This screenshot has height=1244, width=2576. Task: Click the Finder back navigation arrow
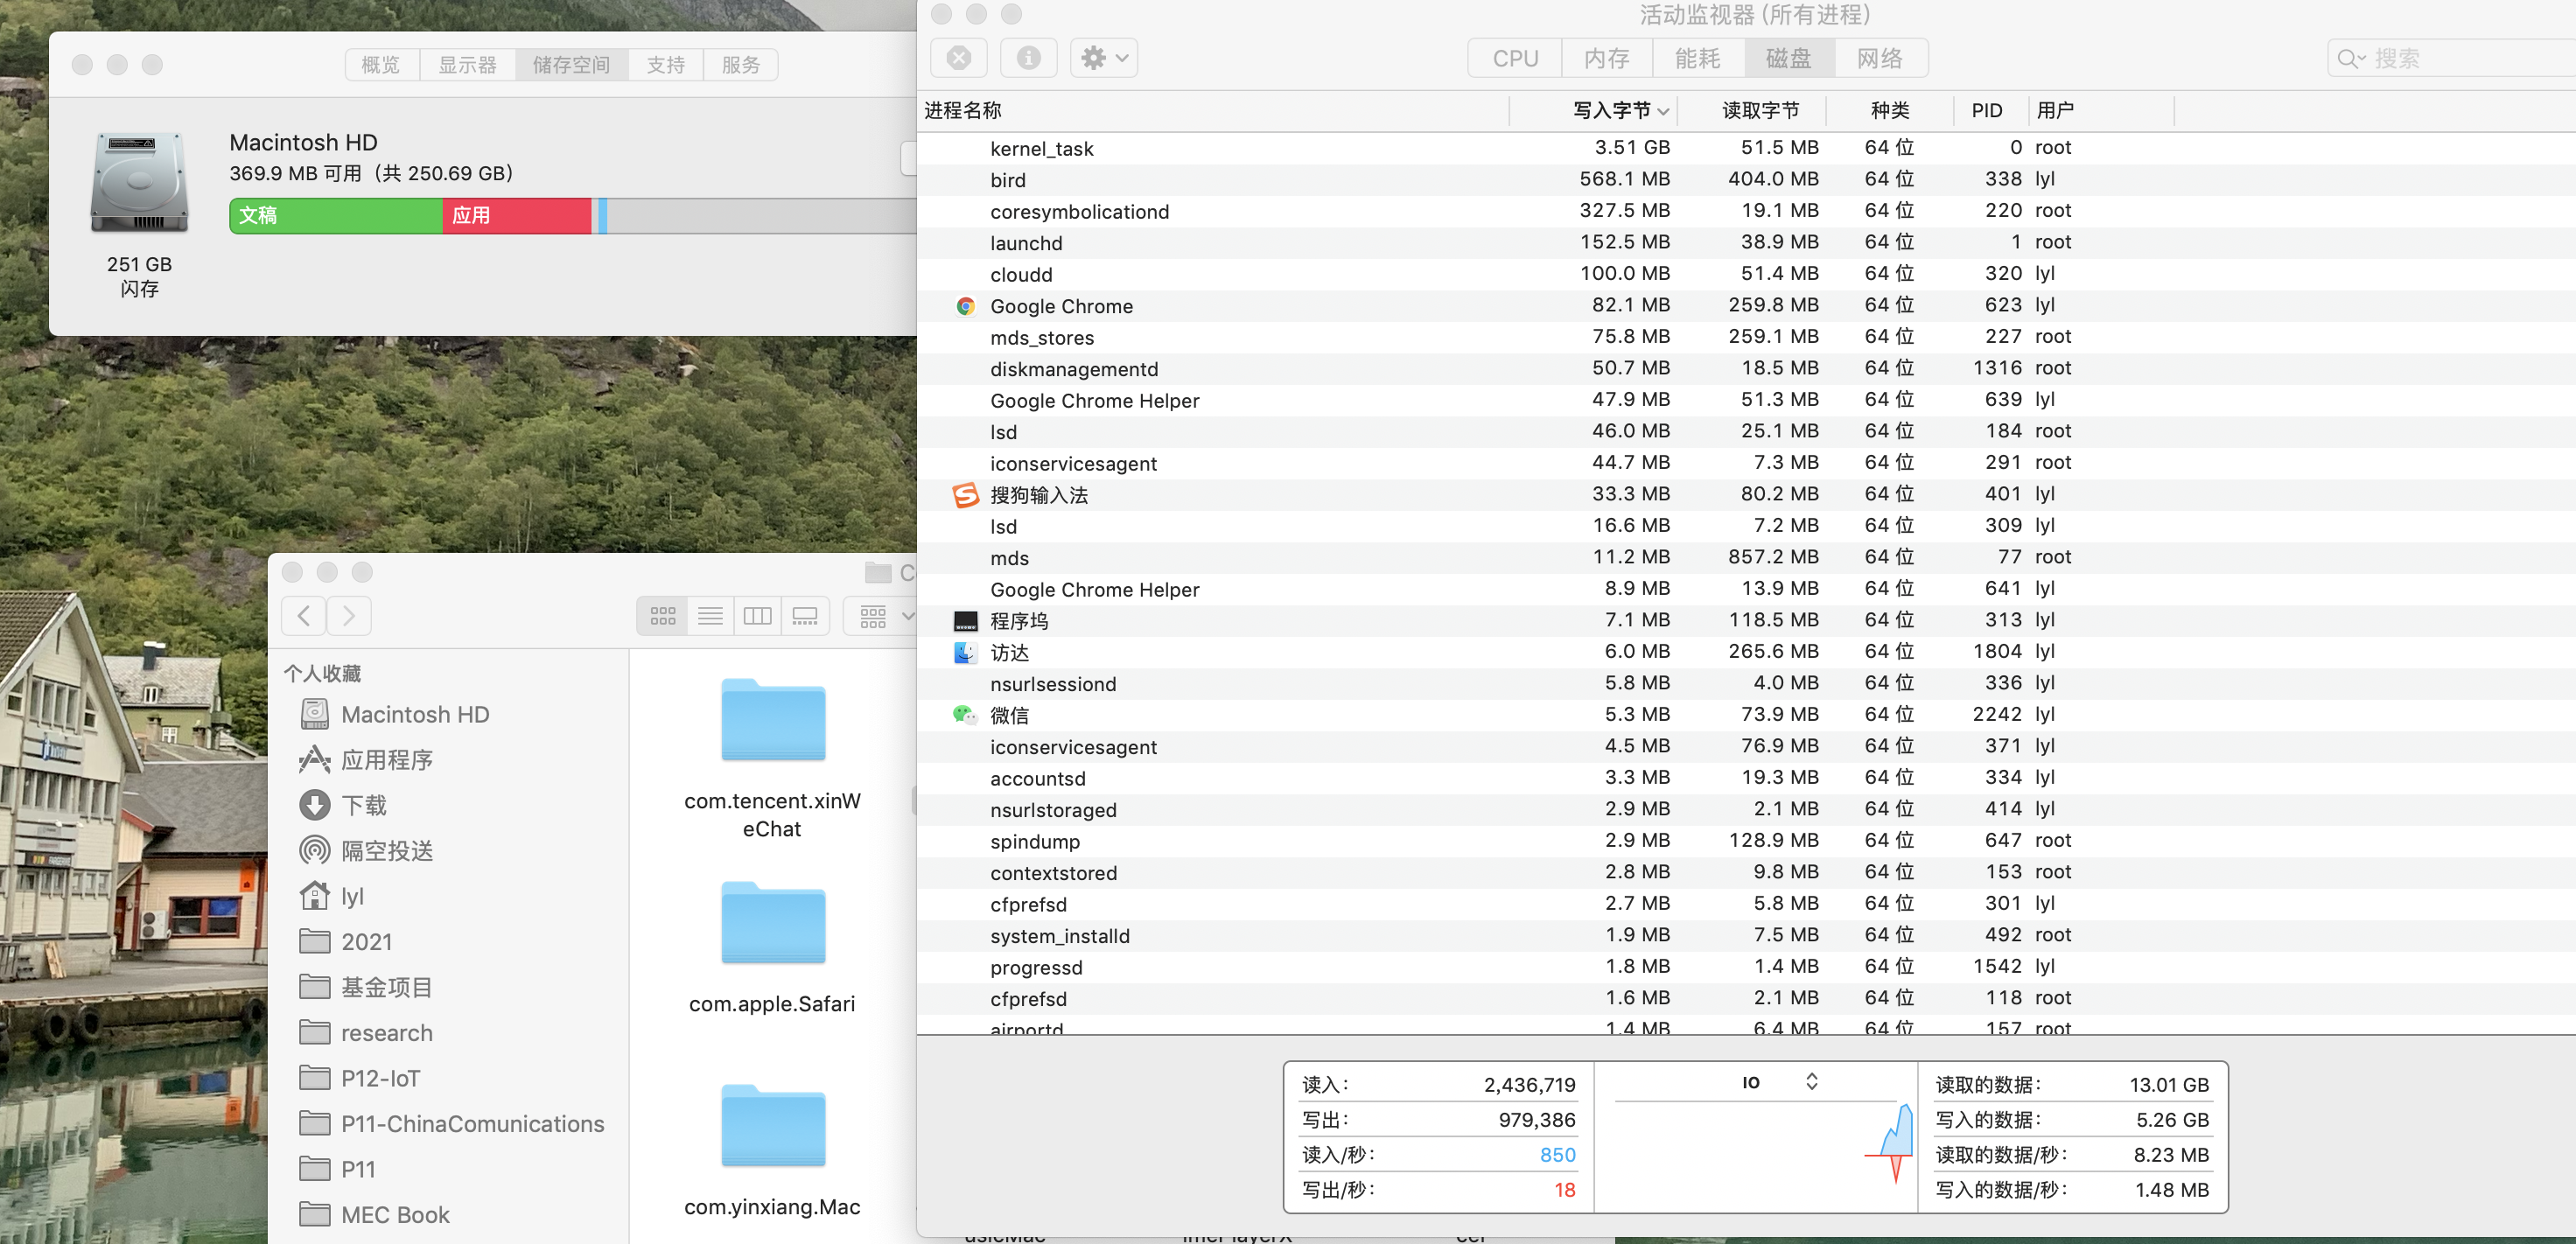tap(304, 616)
